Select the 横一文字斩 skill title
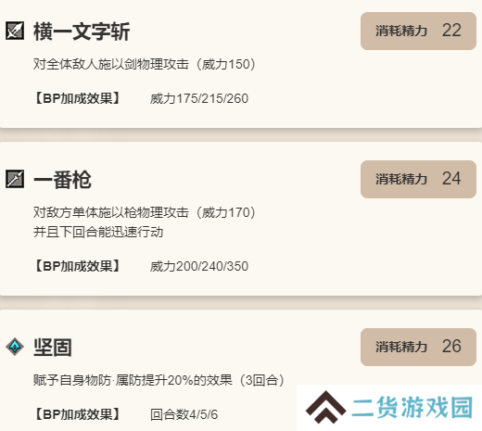This screenshot has height=431, width=482. pyautogui.click(x=82, y=32)
